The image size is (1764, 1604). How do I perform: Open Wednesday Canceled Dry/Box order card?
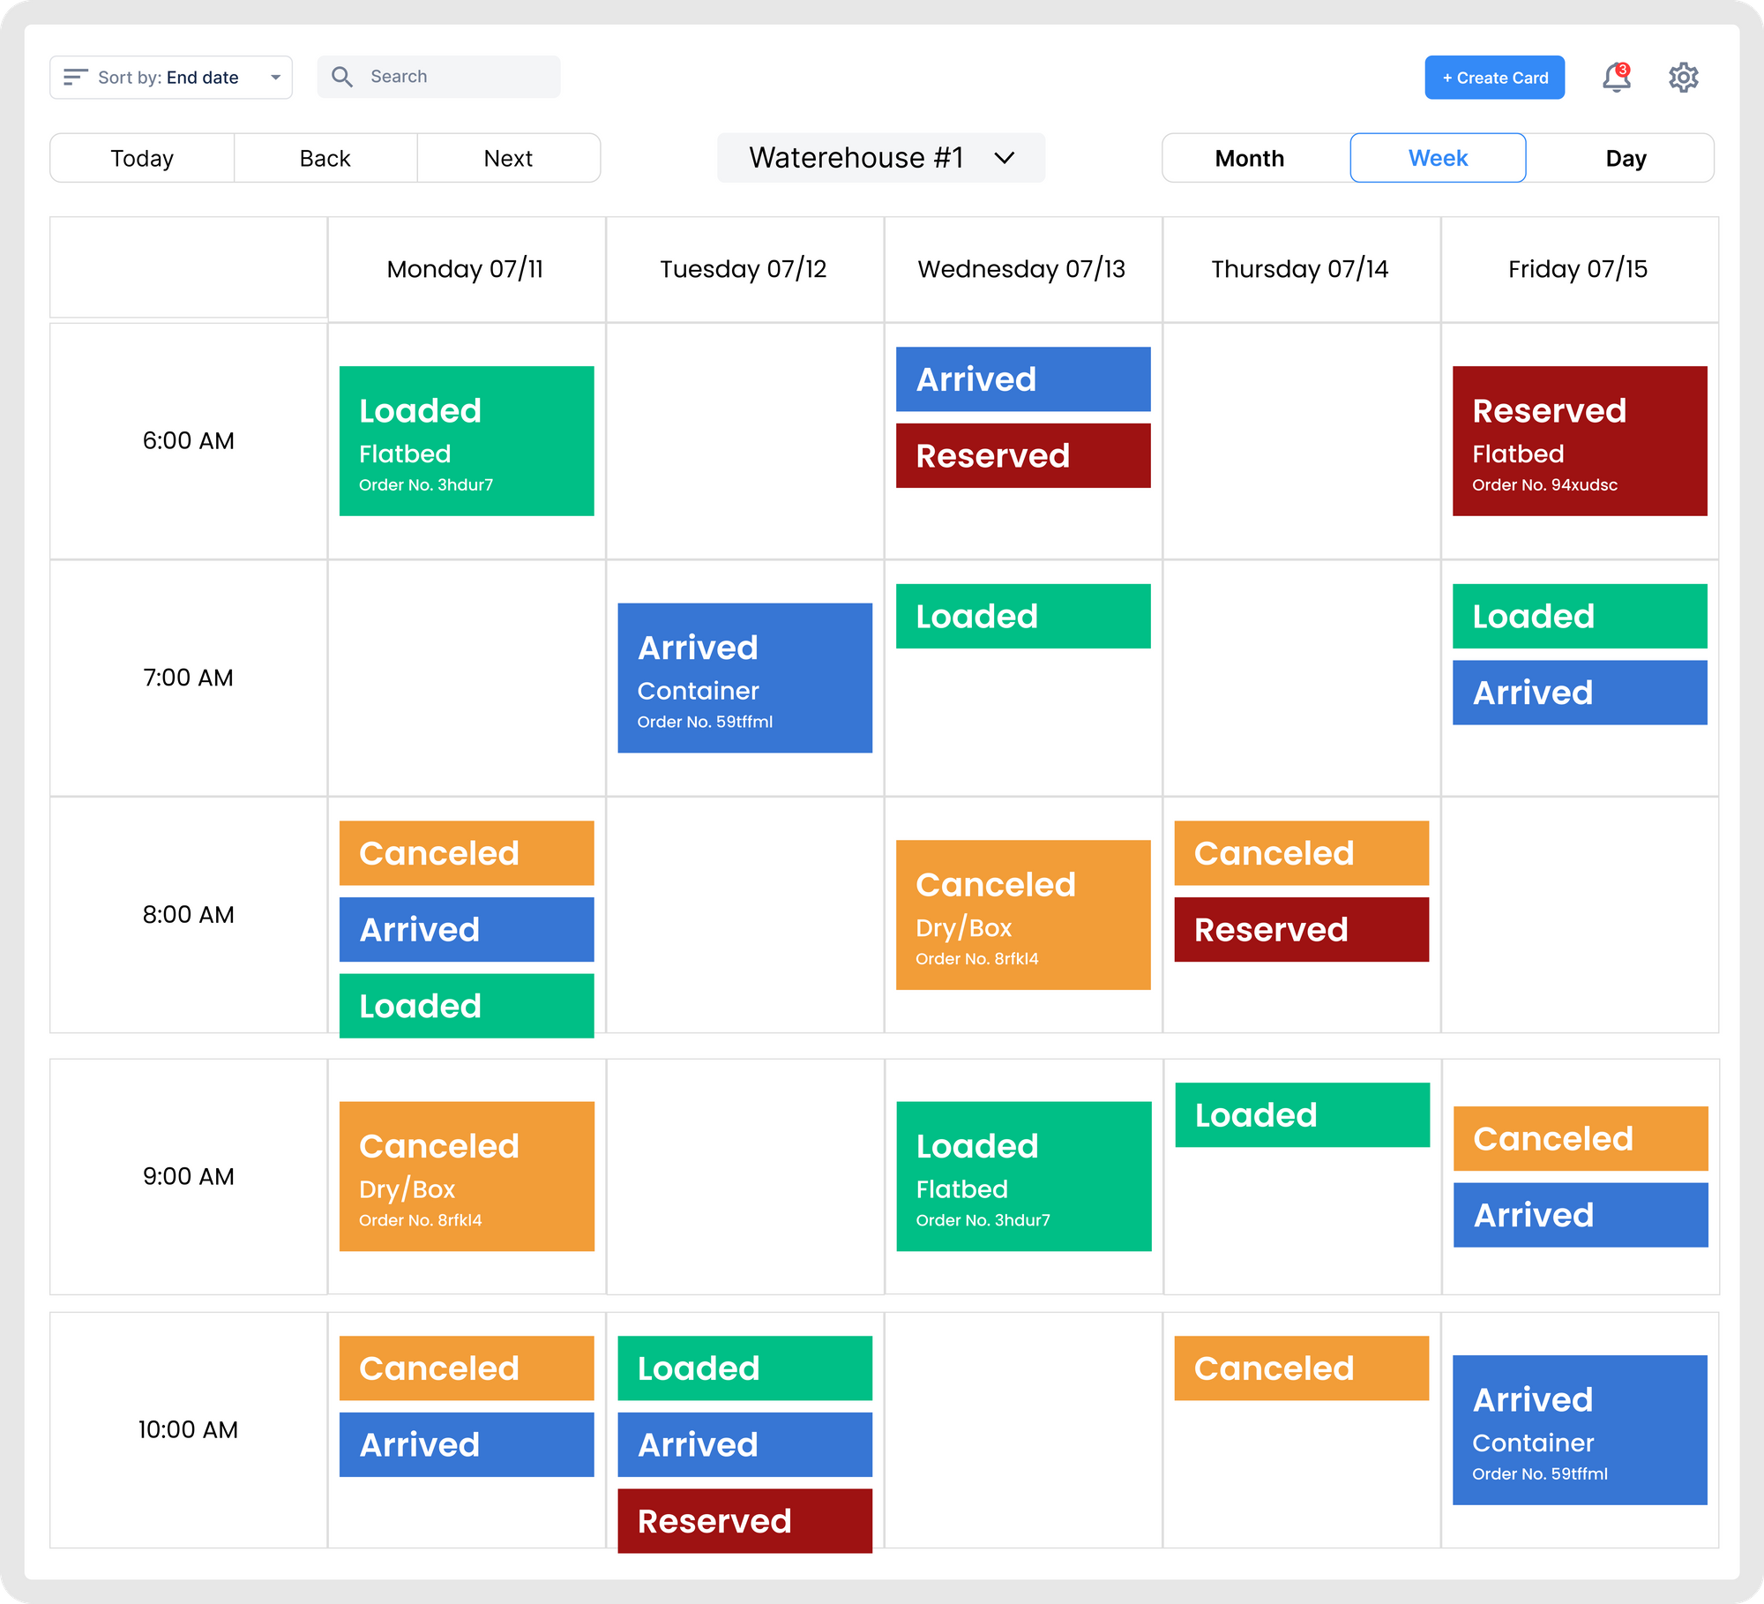(x=1022, y=914)
